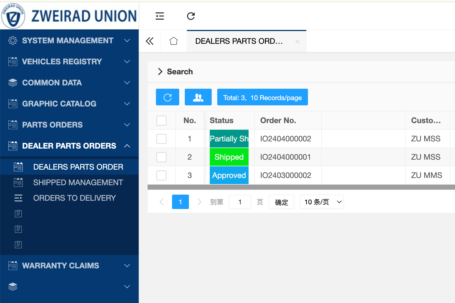This screenshot has width=455, height=303.
Task: Check the row for order IO2404000002
Action: [x=161, y=139]
